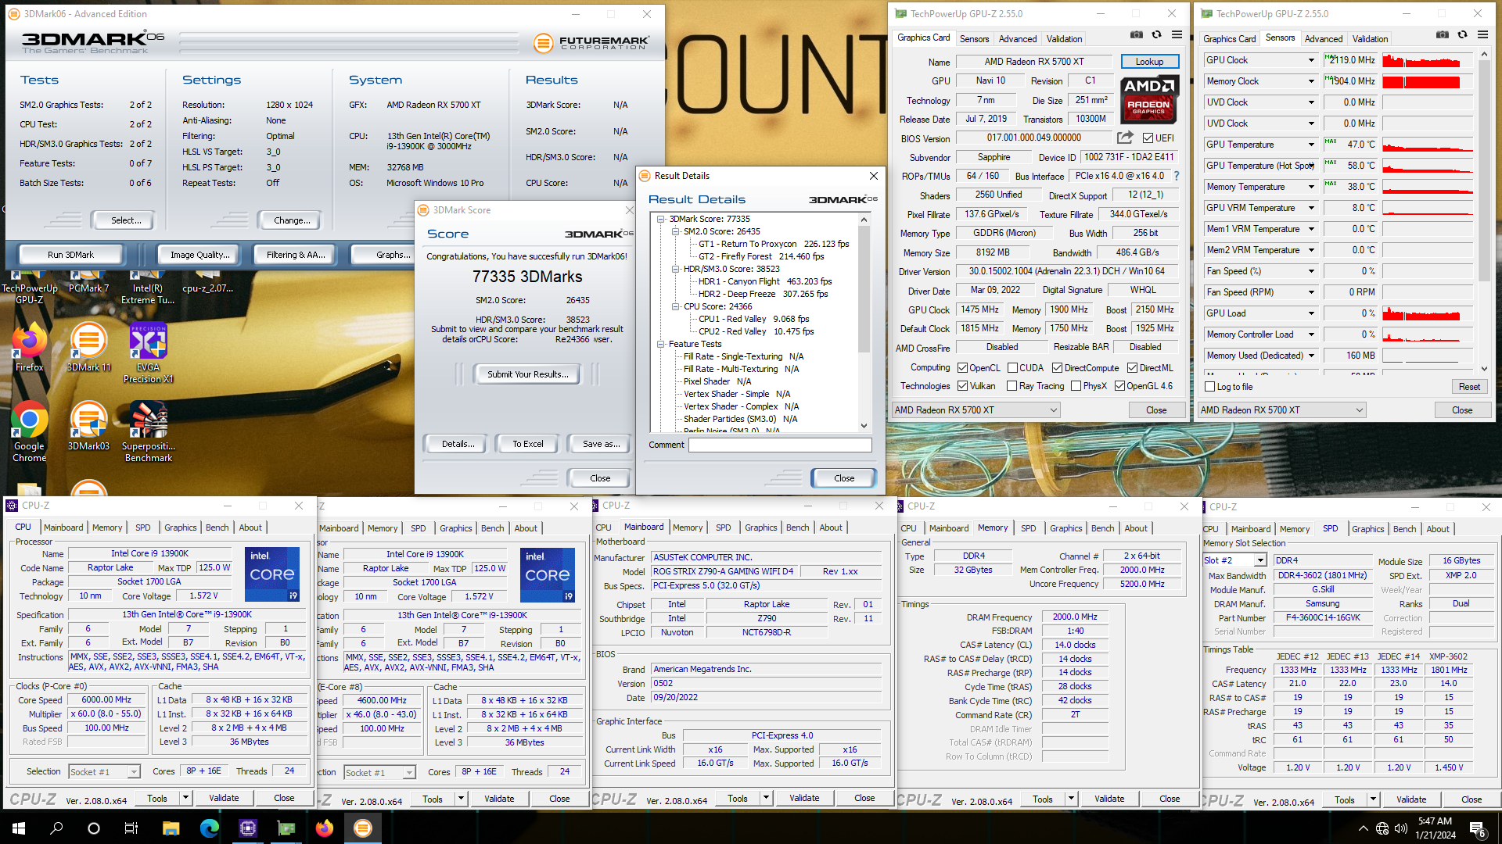Switch to the Sensors tab in the left GPU-Z window
The height and width of the screenshot is (844, 1502).
click(x=974, y=38)
